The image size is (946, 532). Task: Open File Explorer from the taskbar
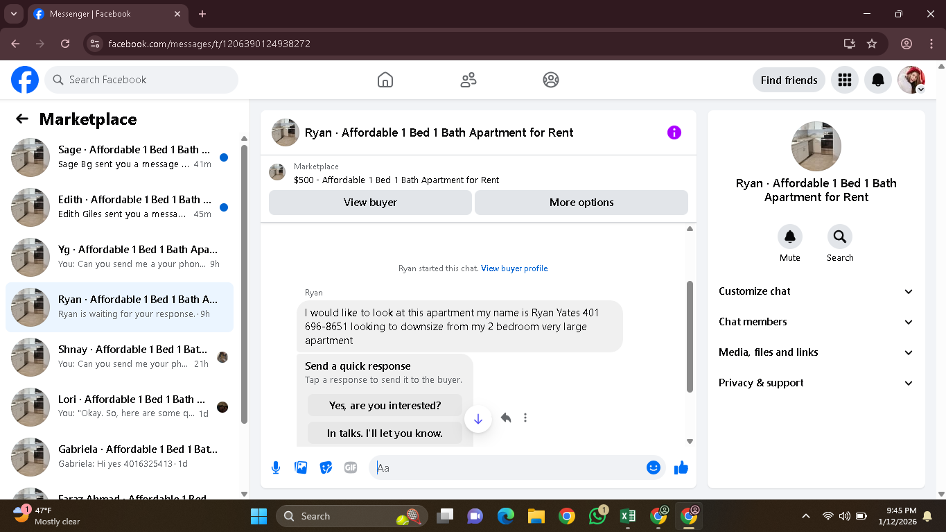[x=536, y=516]
